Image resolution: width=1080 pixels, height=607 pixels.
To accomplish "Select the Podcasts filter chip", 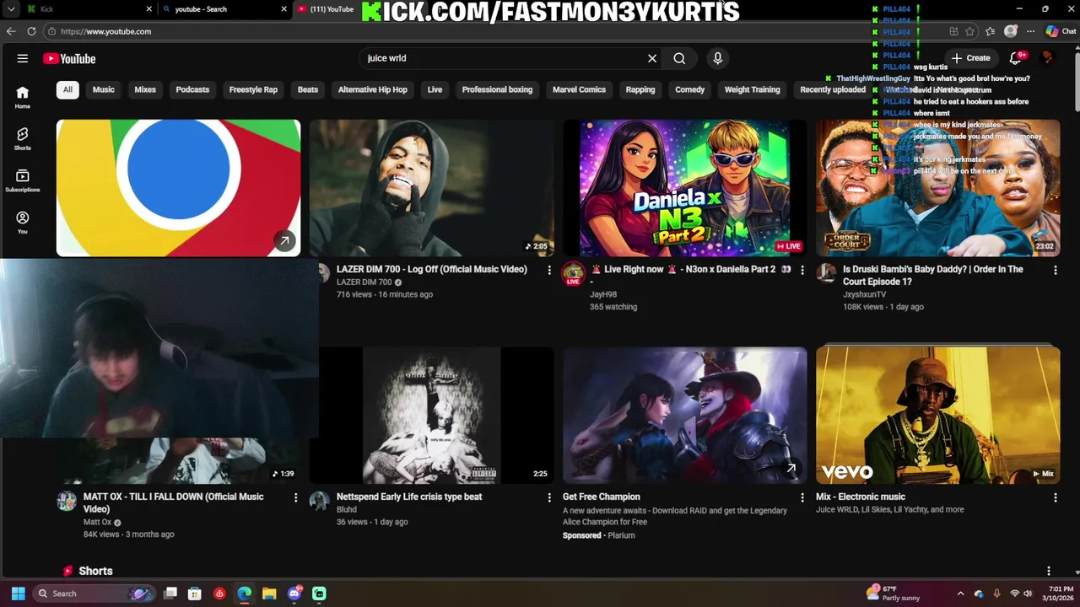I will [x=192, y=89].
